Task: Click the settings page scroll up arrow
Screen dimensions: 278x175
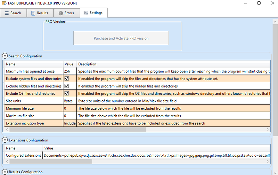Action: [x=275, y=22]
